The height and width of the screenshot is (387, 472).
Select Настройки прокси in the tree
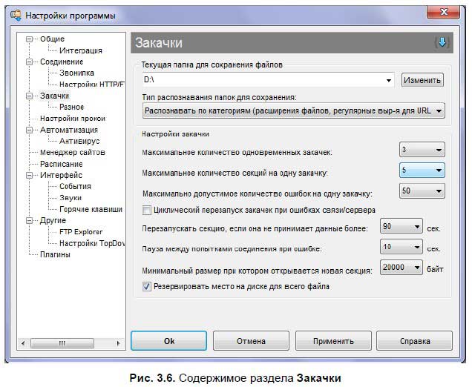tap(72, 119)
